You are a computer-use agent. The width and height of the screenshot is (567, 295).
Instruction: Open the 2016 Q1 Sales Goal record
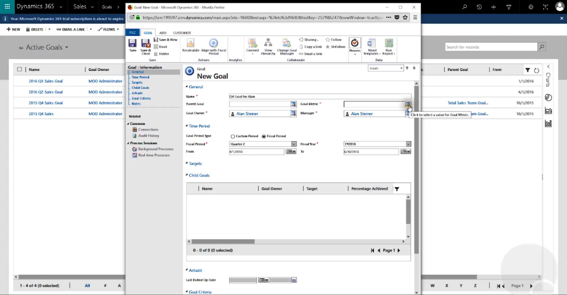tap(45, 81)
